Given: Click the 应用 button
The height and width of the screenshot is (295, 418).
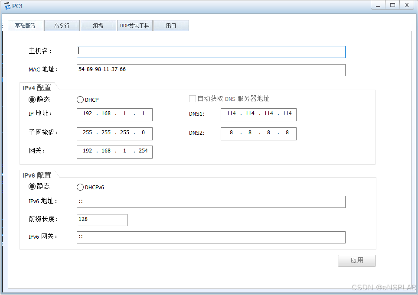Looking at the screenshot, I should click(x=357, y=261).
